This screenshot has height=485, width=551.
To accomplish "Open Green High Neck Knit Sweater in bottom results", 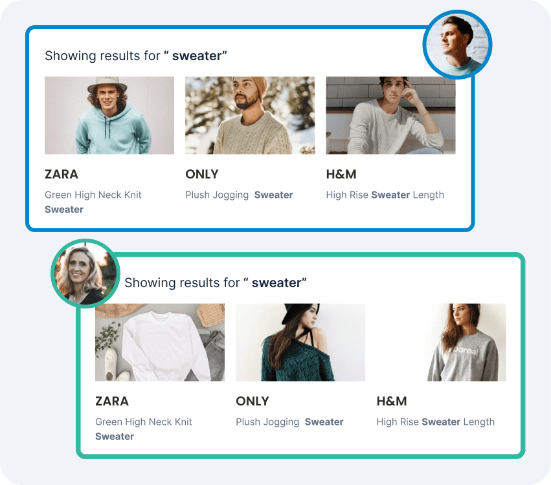I will [x=144, y=429].
